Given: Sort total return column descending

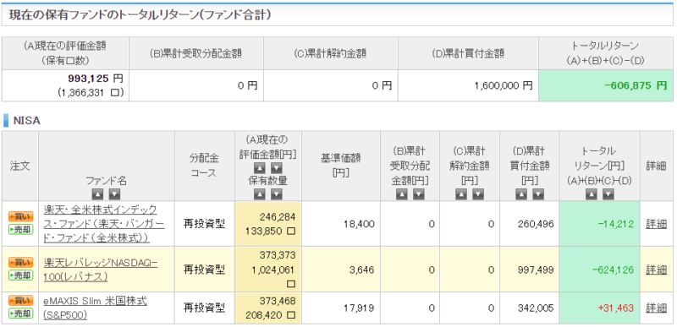Looking at the screenshot, I should point(608,194).
